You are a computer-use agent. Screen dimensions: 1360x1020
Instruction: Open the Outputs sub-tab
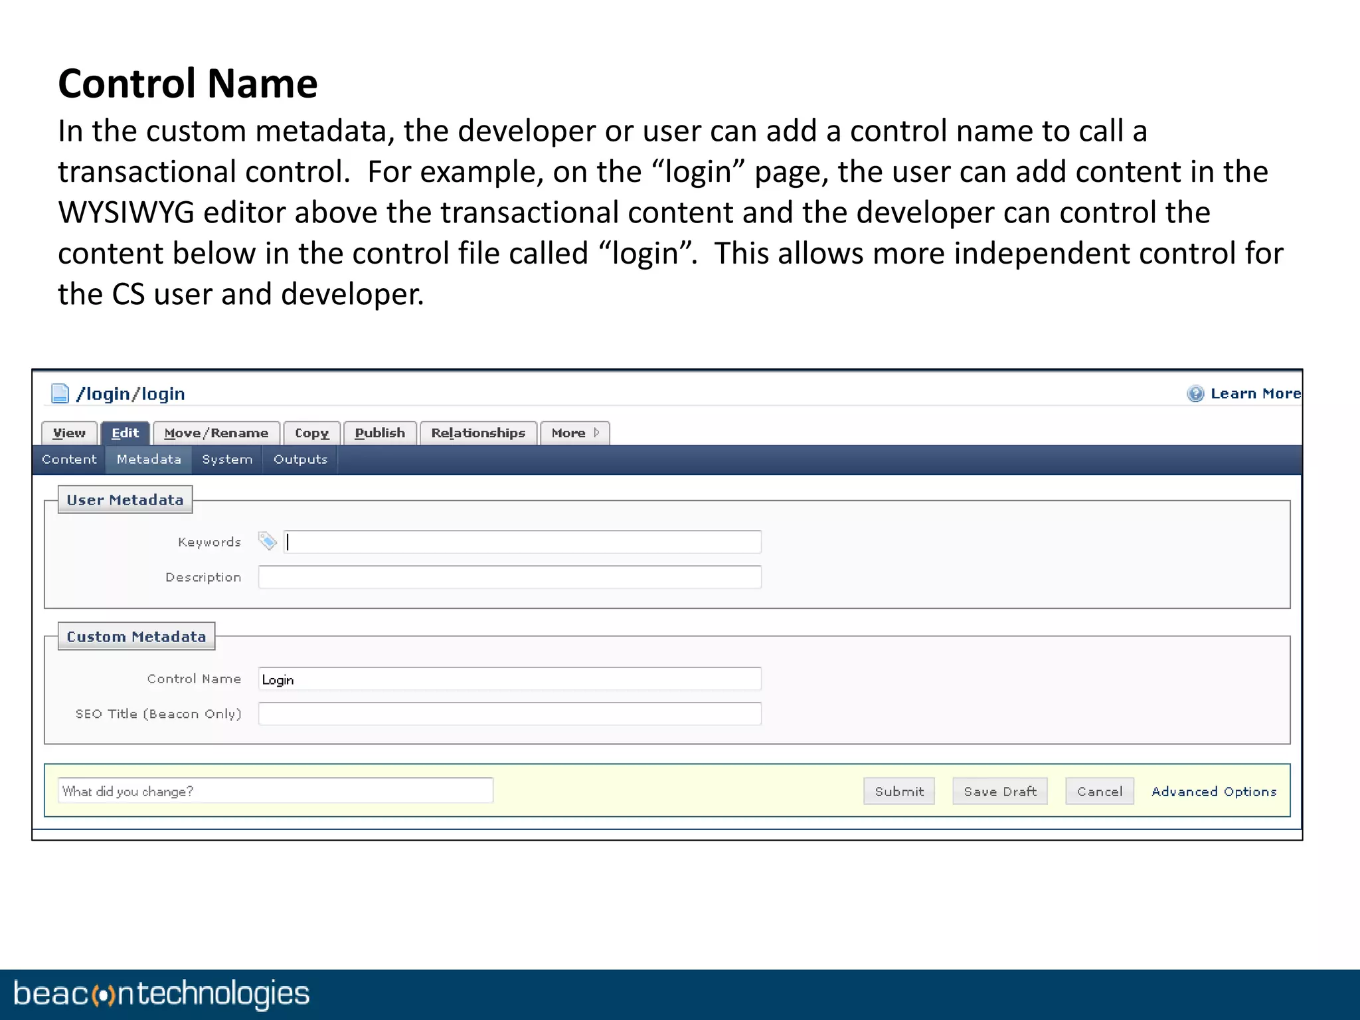click(x=300, y=460)
